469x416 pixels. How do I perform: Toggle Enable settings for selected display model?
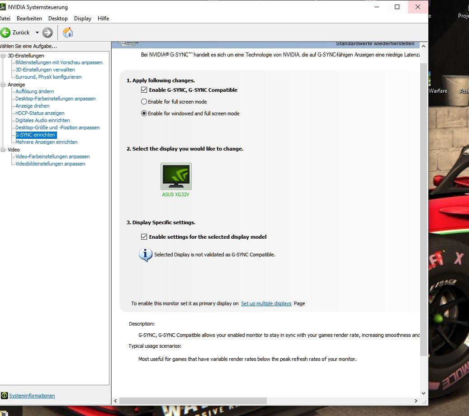coord(144,236)
